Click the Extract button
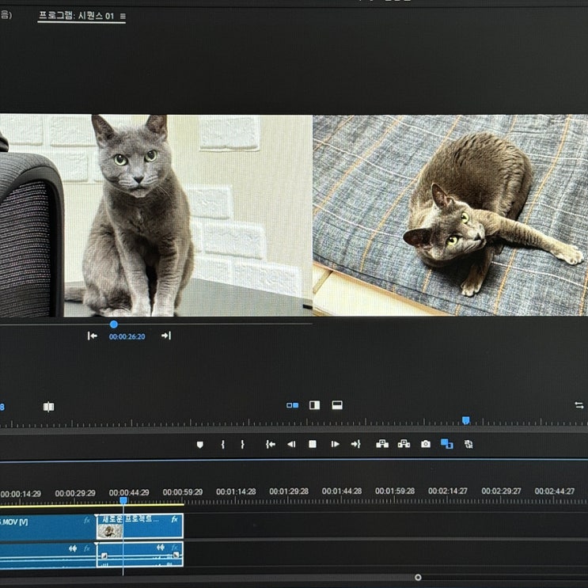 404,444
